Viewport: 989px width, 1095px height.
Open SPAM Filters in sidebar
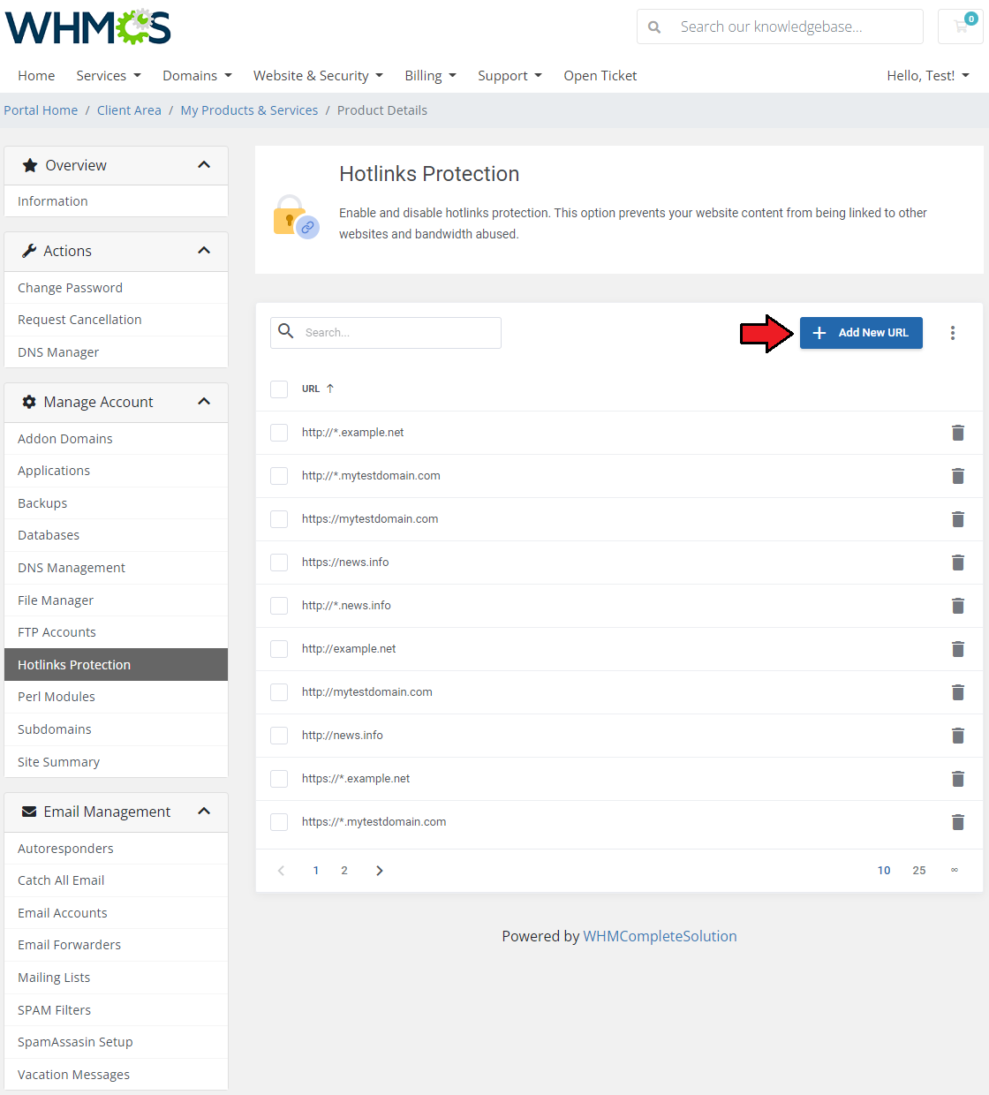point(116,1010)
